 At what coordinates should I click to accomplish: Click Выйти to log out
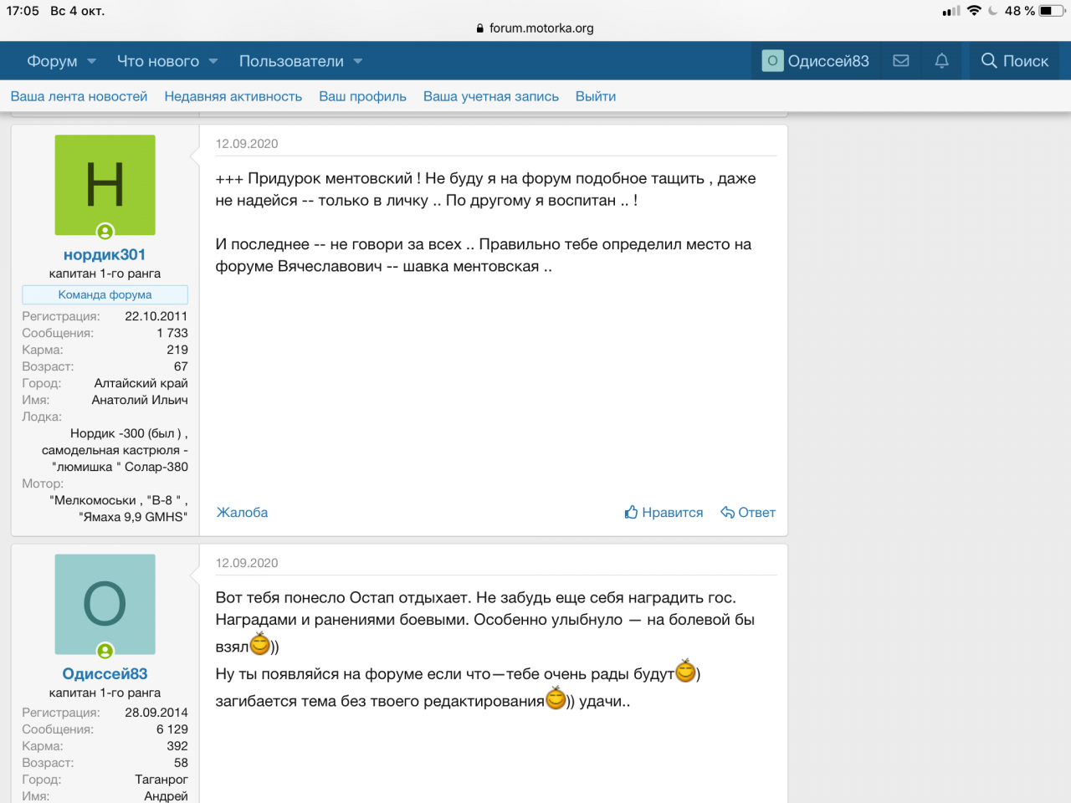click(595, 96)
